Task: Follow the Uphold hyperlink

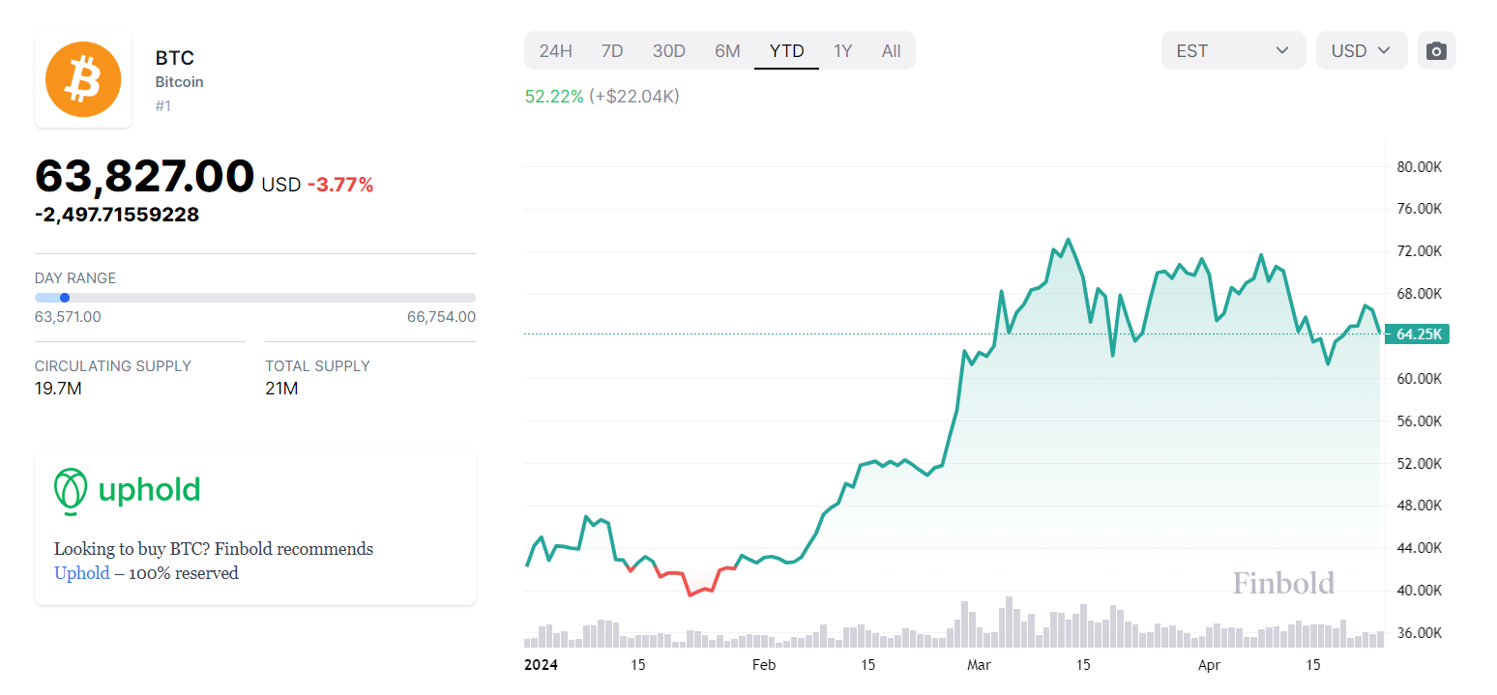Action: point(81,573)
